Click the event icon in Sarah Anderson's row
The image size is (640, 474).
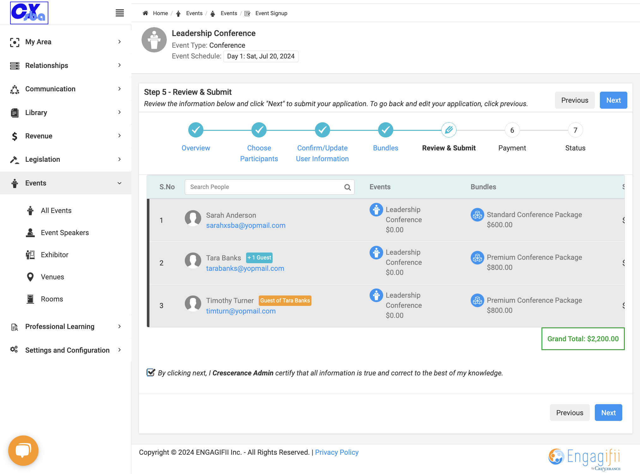pyautogui.click(x=376, y=210)
